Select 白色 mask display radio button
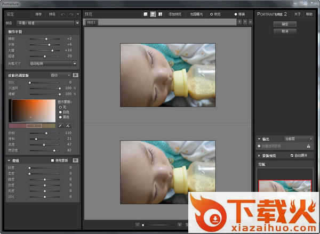Image resolution: width=320 pixels, height=234 pixels. click(x=60, y=111)
